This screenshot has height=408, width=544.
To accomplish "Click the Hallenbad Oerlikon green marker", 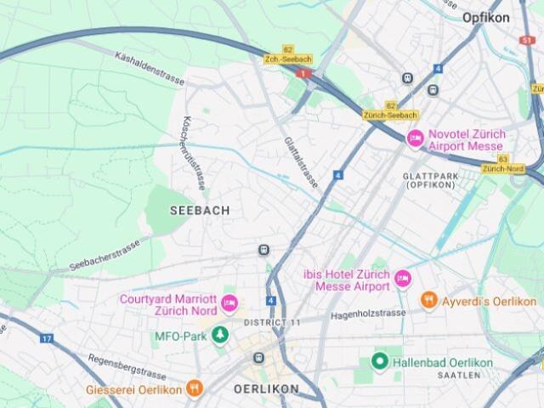I will (380, 362).
